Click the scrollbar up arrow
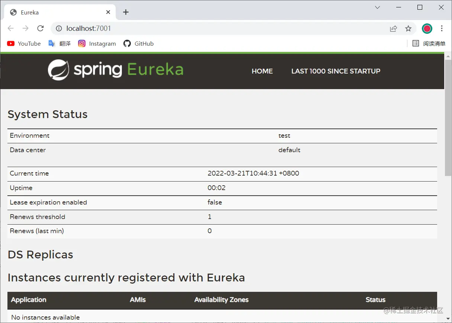Viewport: 452px width, 323px height. point(448,56)
